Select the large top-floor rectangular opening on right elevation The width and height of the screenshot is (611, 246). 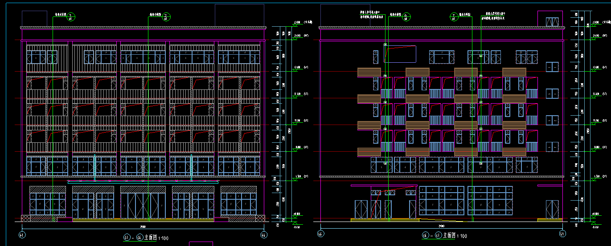[400, 54]
